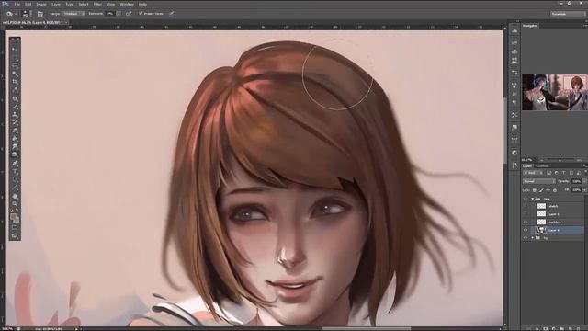Select the Eraser tool
The image size is (588, 331).
click(x=15, y=131)
